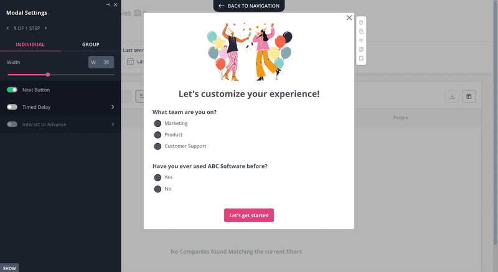Select the Marketing radio option
The image size is (498, 272).
157,123
